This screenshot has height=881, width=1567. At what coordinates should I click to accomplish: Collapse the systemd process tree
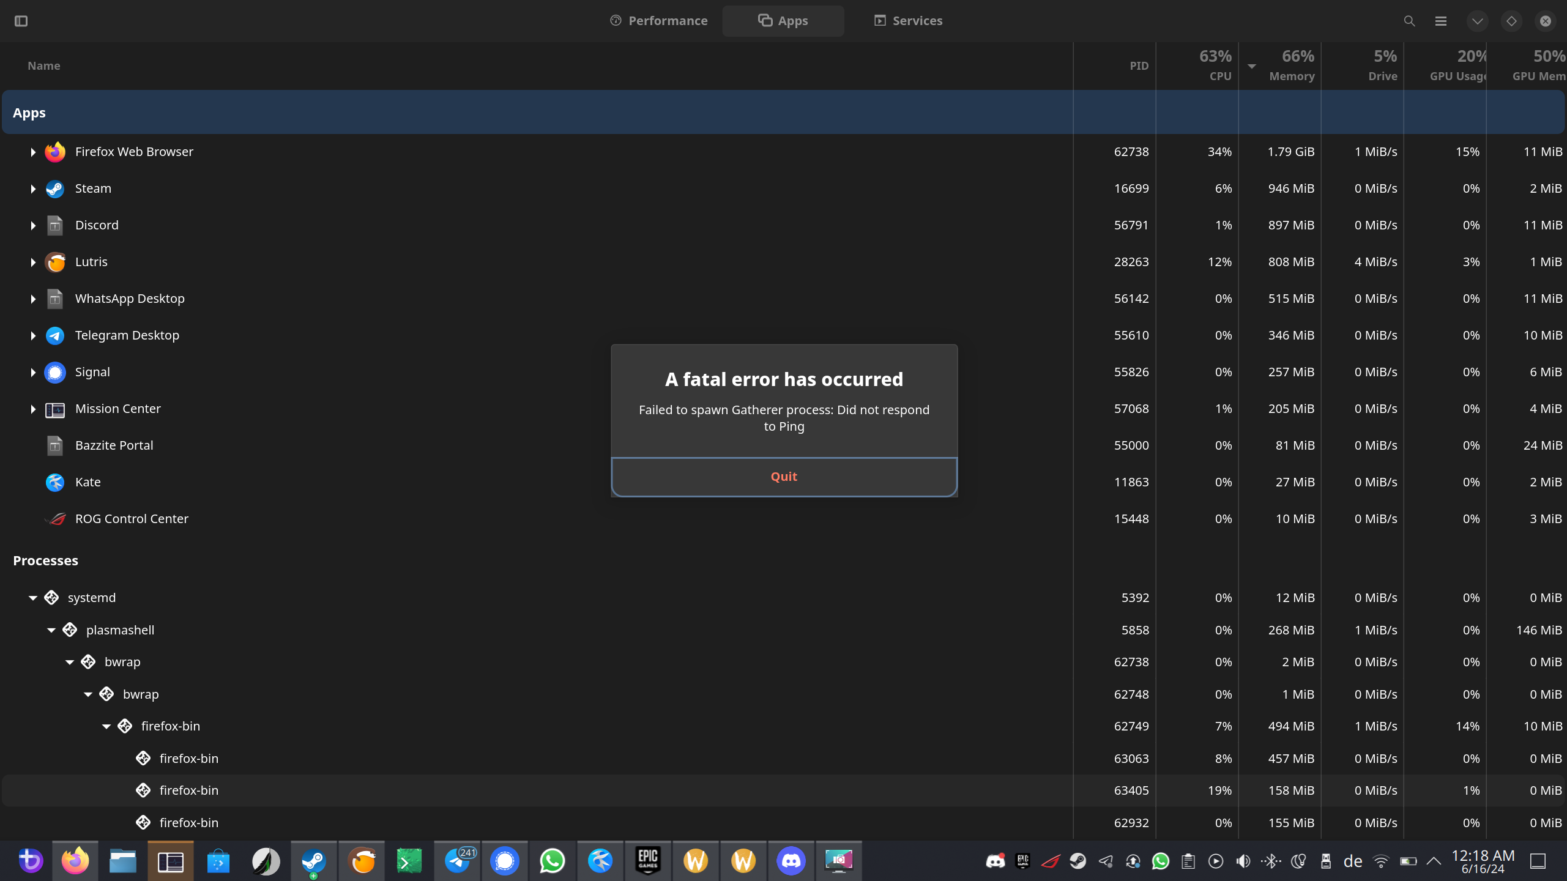33,598
